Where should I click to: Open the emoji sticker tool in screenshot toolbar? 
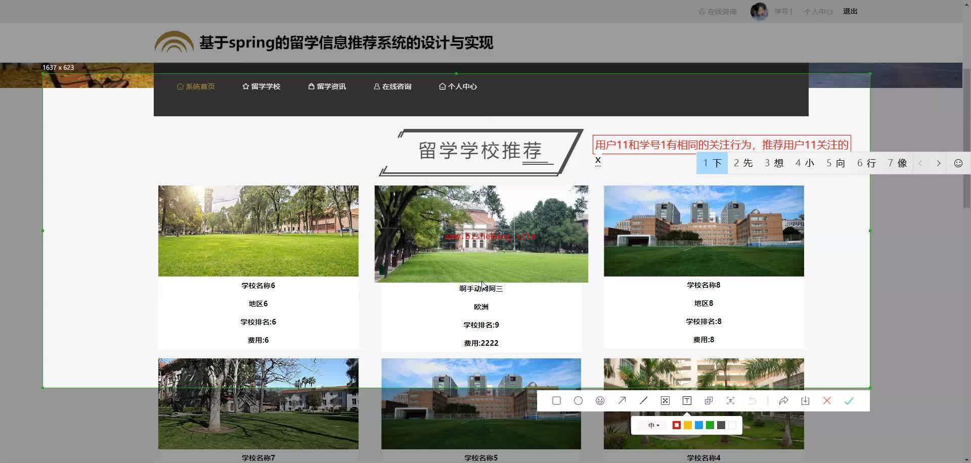[600, 401]
